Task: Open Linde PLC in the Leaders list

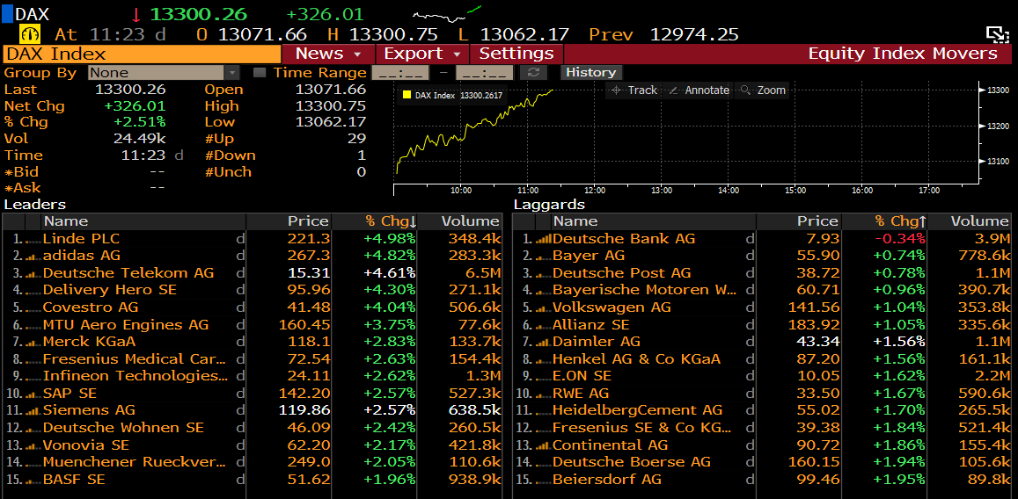Action: point(81,239)
